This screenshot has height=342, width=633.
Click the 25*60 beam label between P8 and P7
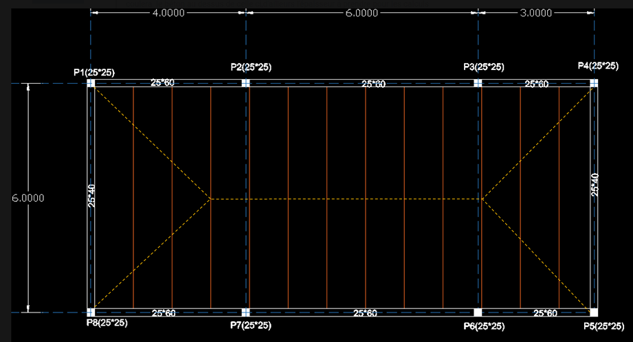(x=164, y=313)
